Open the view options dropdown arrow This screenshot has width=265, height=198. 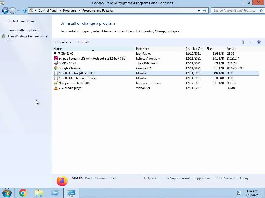pyautogui.click(x=251, y=42)
